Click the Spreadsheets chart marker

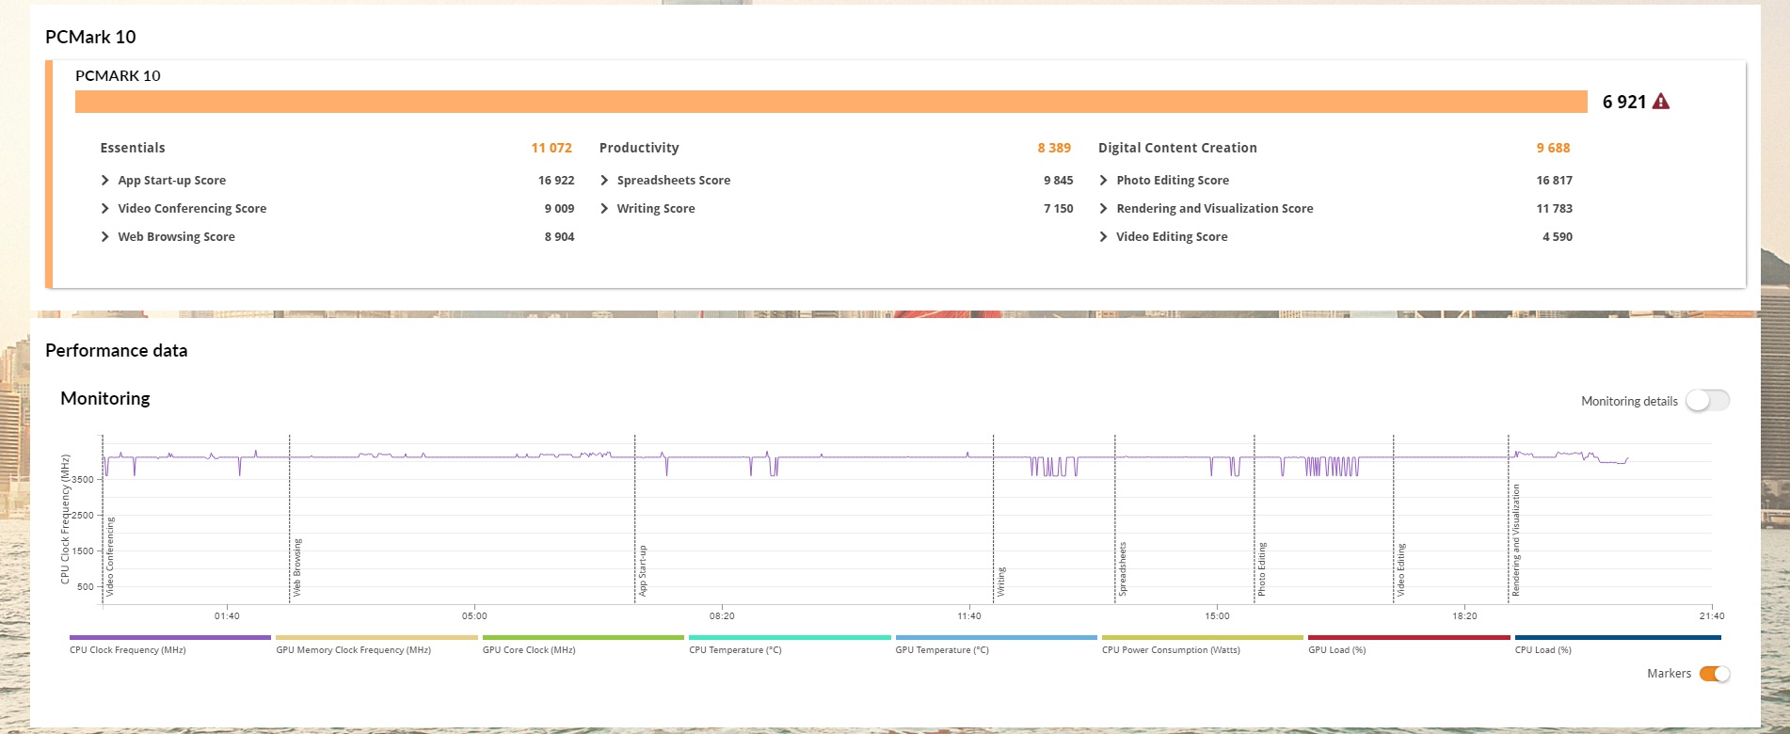(x=1123, y=568)
